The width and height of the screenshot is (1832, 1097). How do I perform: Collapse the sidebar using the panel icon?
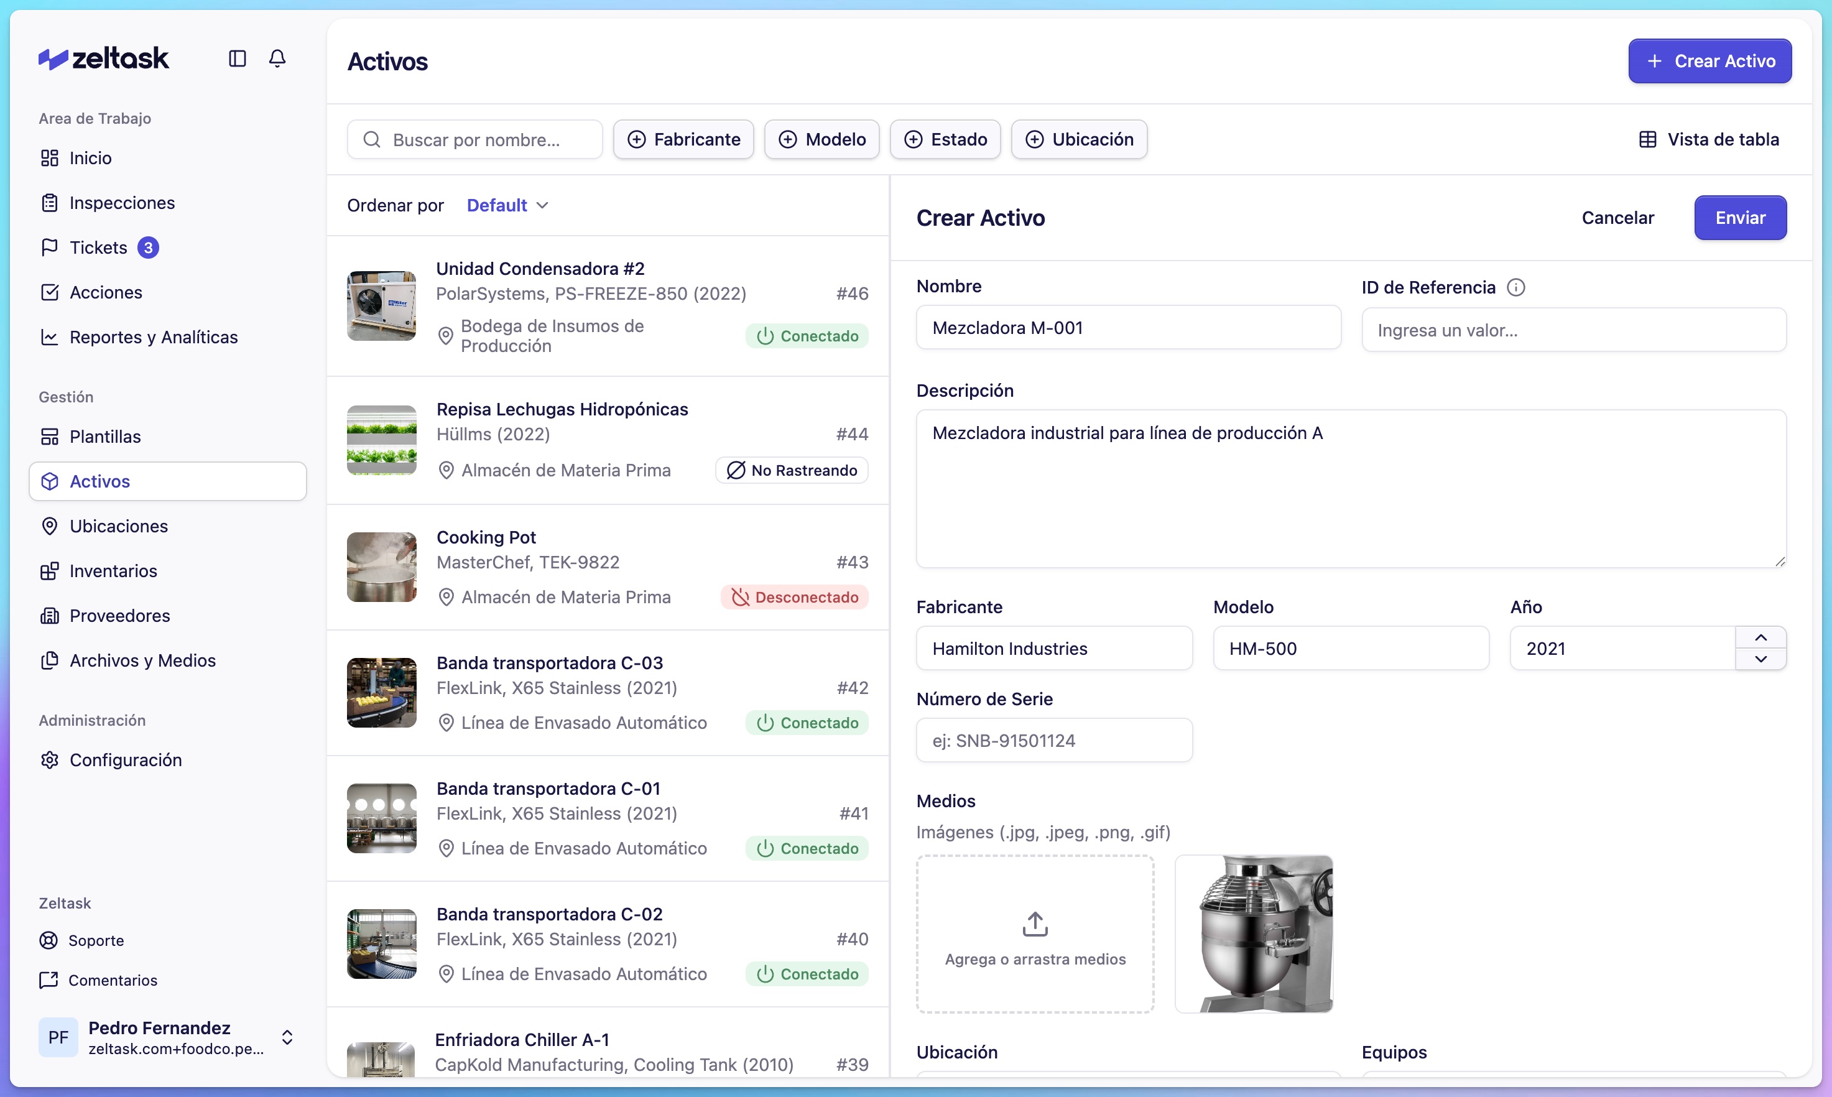pos(237,58)
